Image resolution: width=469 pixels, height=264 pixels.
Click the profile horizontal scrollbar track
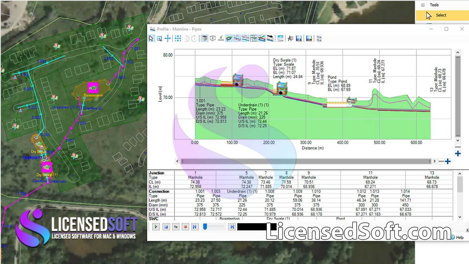[306, 161]
